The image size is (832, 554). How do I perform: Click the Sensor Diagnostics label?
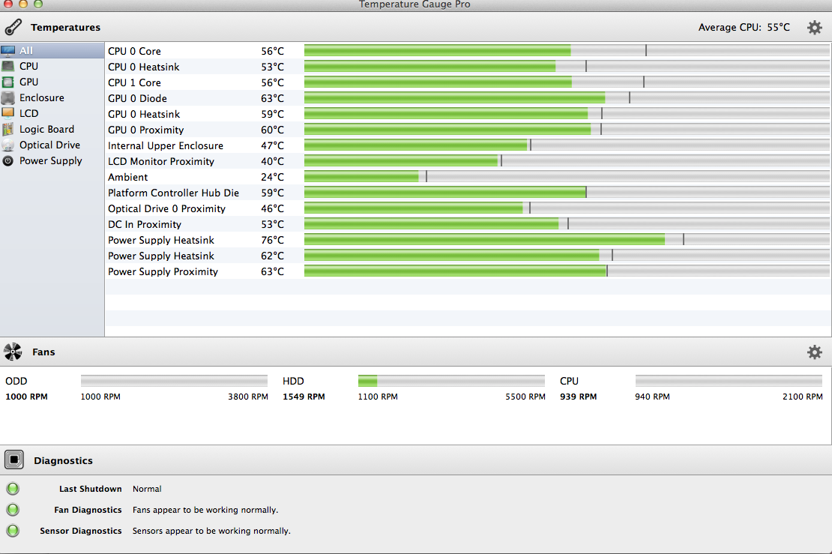81,531
